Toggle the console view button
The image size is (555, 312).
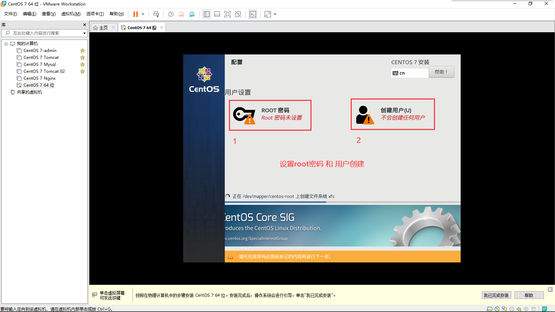pos(253,14)
